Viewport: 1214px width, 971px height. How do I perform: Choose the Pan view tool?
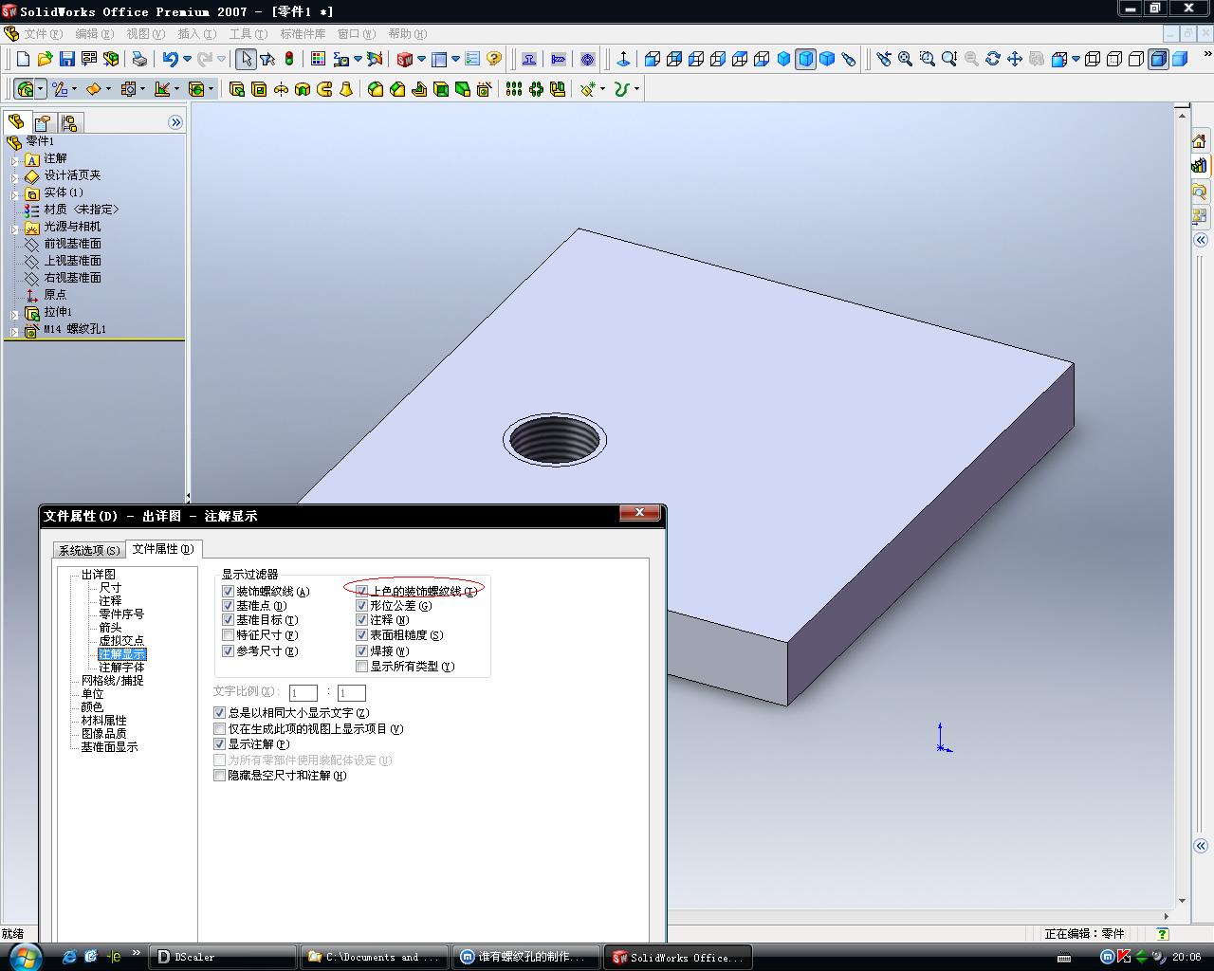(x=1015, y=59)
